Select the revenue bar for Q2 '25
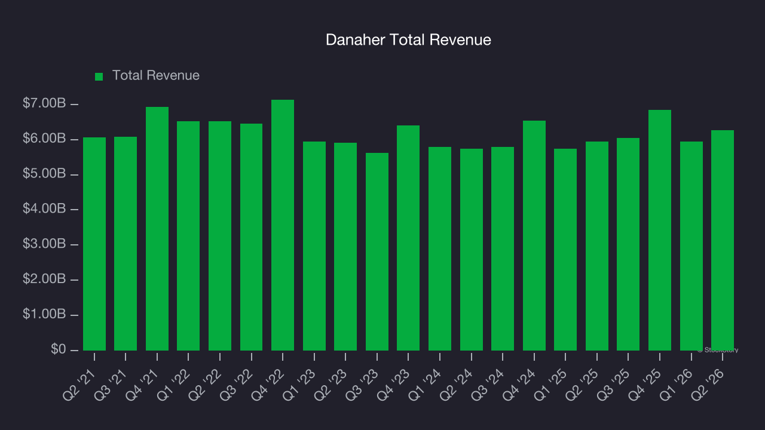Image resolution: width=765 pixels, height=430 pixels. tap(597, 246)
